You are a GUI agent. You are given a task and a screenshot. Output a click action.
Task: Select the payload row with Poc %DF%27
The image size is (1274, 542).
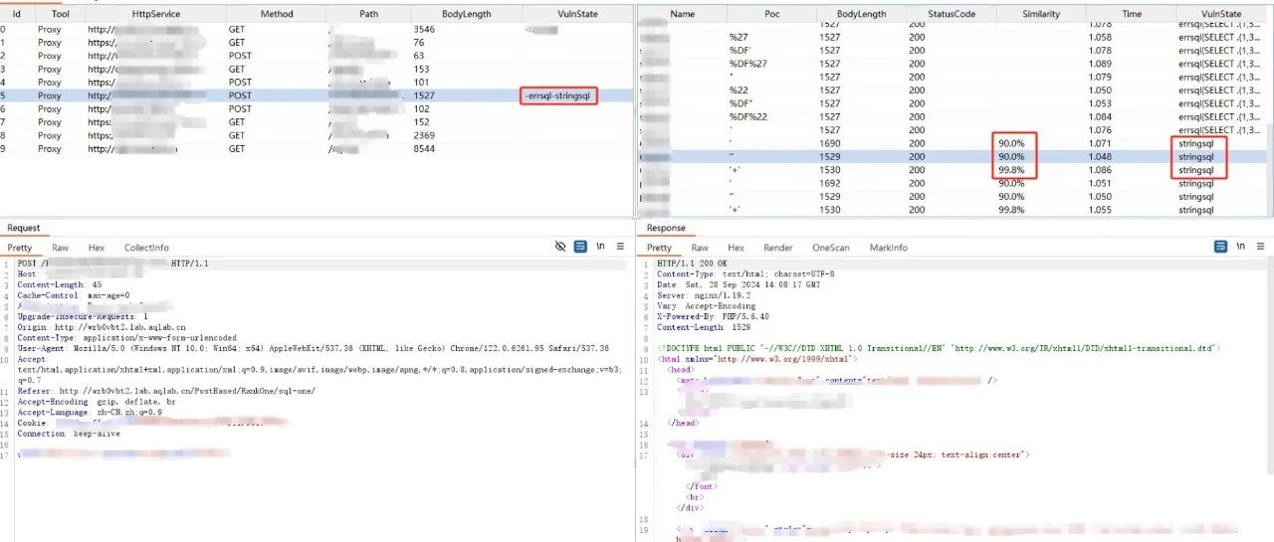[953, 64]
